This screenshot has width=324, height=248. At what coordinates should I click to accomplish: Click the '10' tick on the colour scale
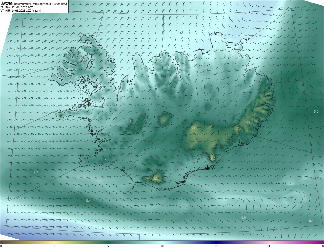pyautogui.click(x=162, y=246)
